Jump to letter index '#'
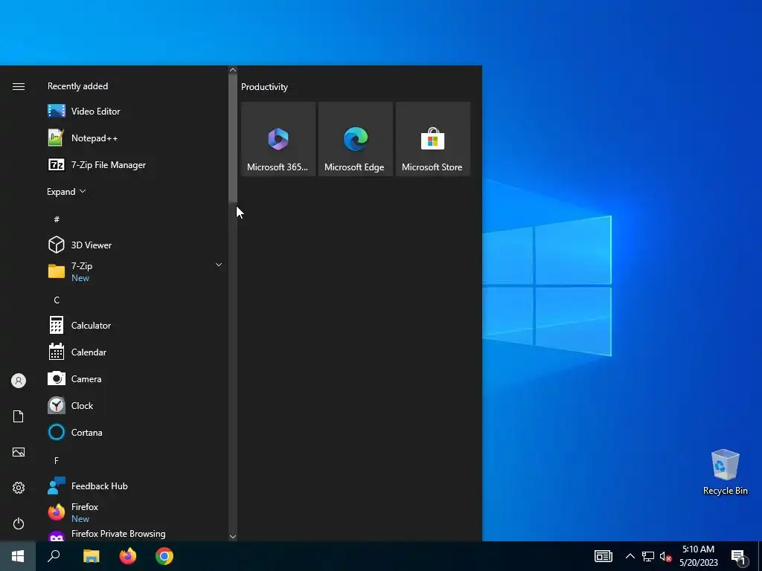Image resolution: width=762 pixels, height=571 pixels. (57, 219)
